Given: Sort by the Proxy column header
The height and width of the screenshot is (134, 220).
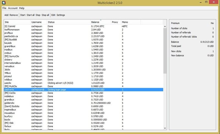Looking at the screenshot, I should [116, 22].
